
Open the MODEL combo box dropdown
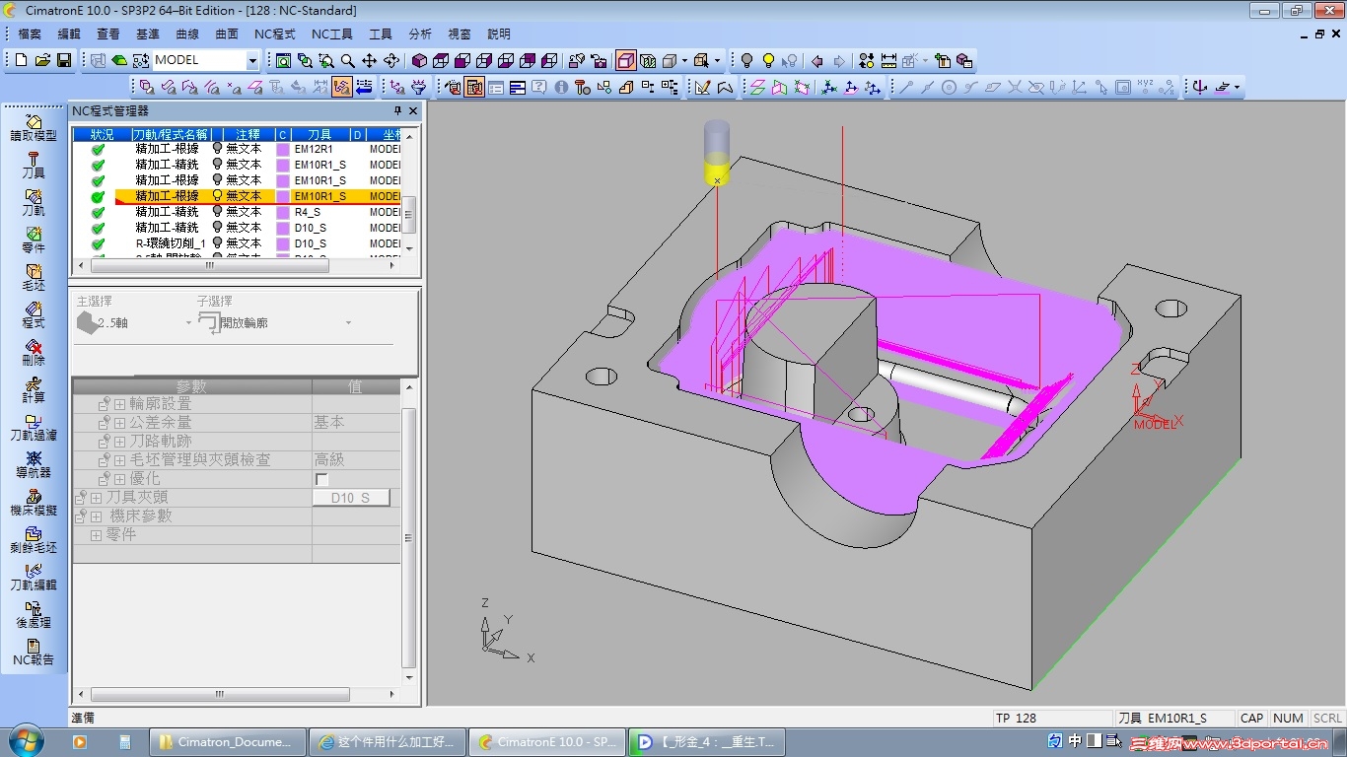251,60
